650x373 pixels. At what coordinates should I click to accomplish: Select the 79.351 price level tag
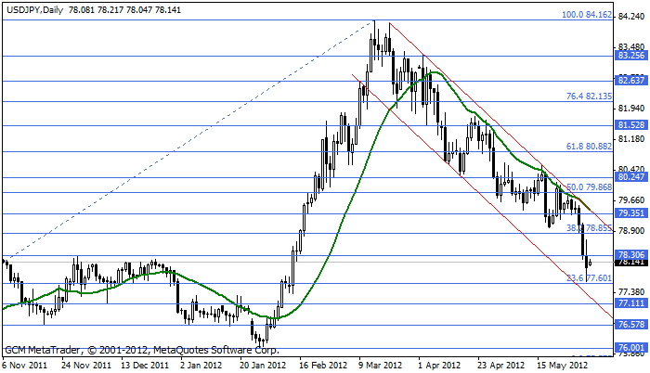630,213
